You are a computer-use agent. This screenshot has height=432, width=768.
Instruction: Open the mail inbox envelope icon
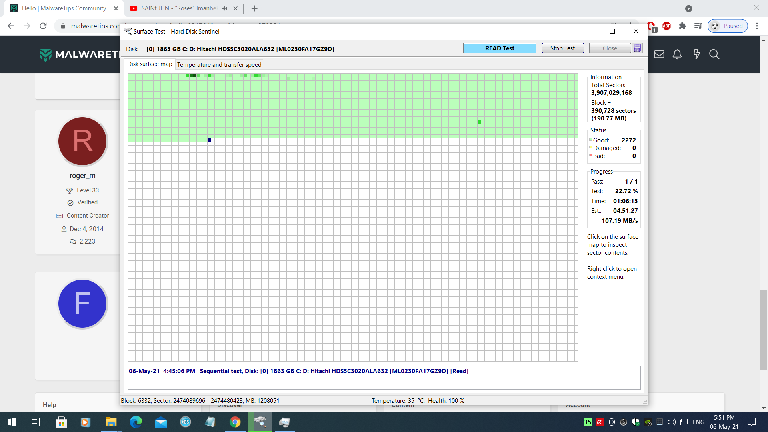point(659,54)
